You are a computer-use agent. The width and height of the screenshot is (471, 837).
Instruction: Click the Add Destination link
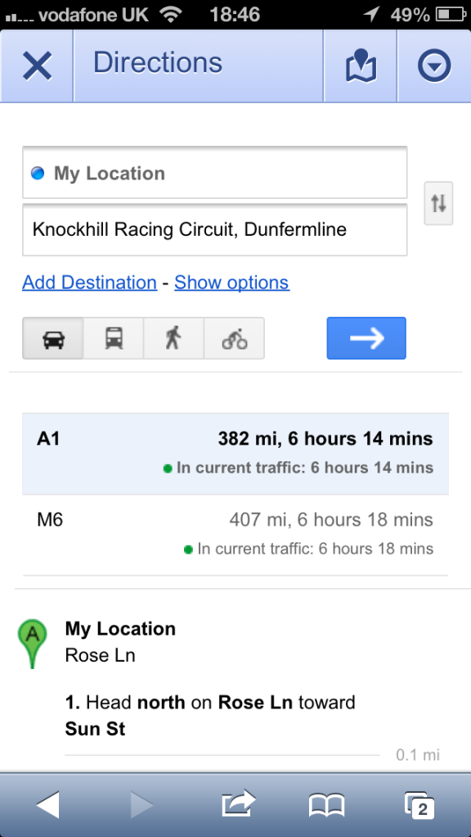pyautogui.click(x=89, y=283)
